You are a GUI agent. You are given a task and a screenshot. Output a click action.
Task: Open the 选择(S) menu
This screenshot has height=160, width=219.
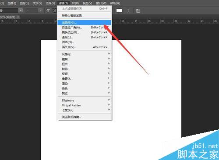pyautogui.click(x=50, y=3)
